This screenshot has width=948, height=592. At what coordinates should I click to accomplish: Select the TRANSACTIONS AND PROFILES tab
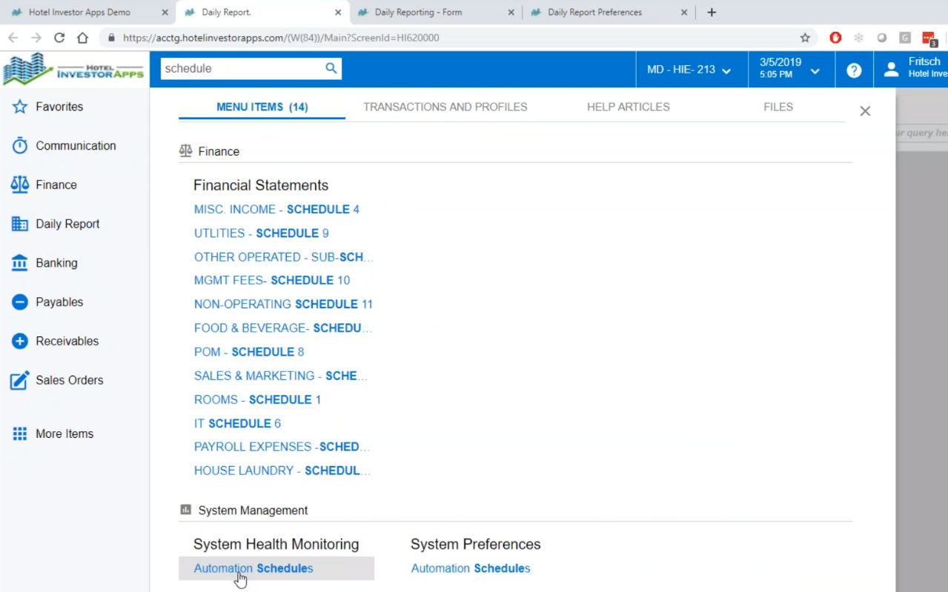point(445,107)
